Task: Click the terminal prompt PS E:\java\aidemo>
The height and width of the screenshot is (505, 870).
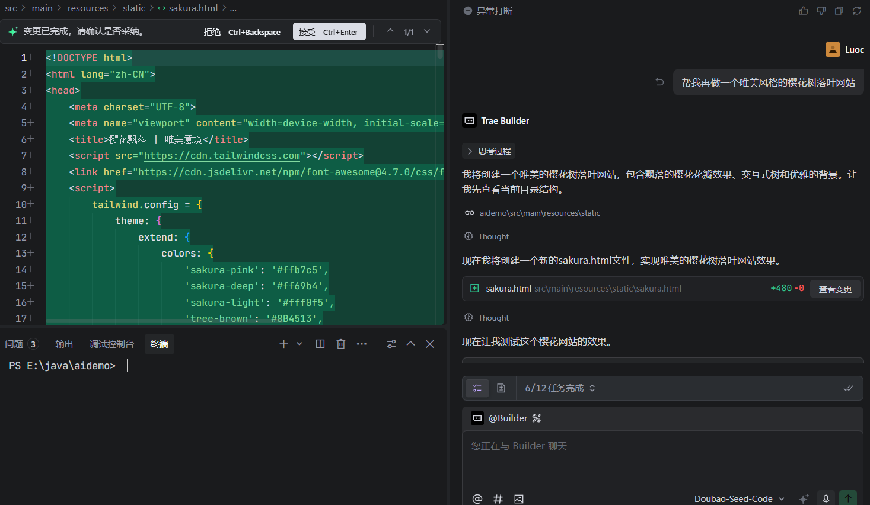Action: click(62, 366)
